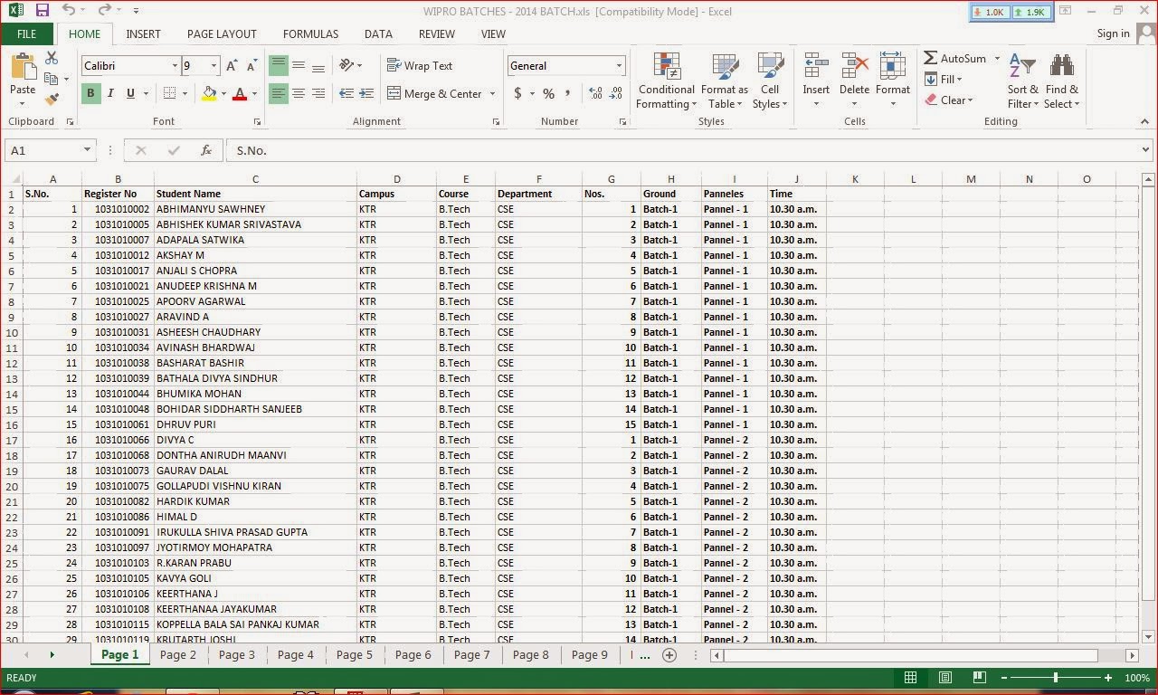Open the Calibri font name dropdown

tap(175, 66)
